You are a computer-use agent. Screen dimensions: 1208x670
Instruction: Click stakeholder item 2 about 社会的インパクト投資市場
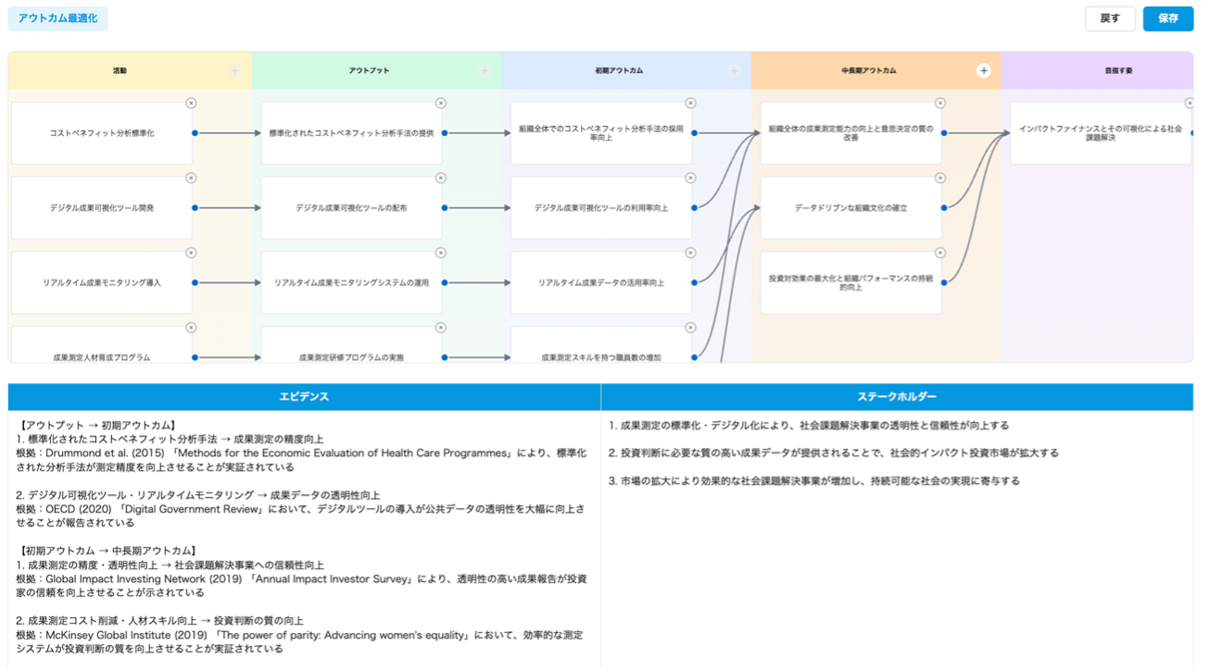(834, 453)
